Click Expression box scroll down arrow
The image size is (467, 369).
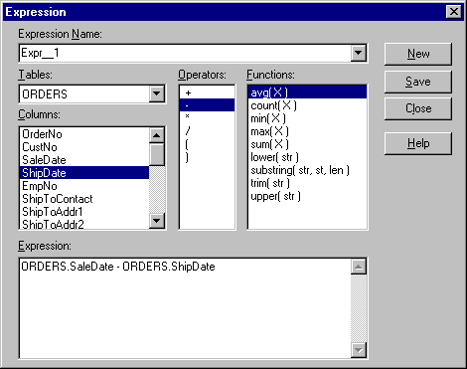(x=359, y=349)
